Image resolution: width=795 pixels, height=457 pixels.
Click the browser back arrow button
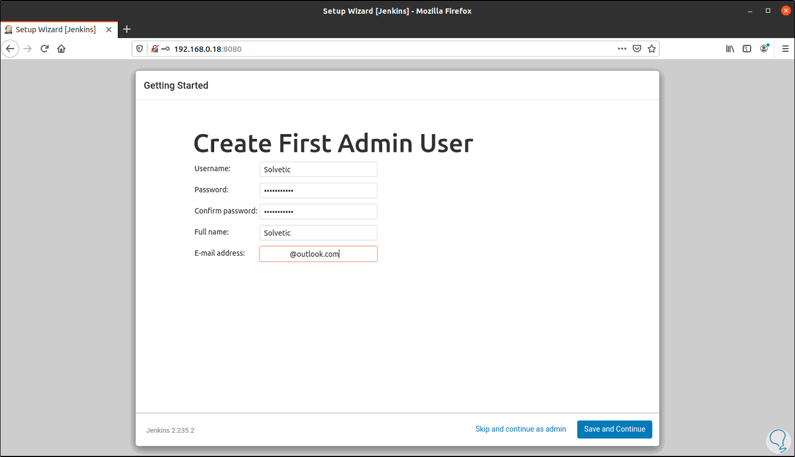point(10,49)
